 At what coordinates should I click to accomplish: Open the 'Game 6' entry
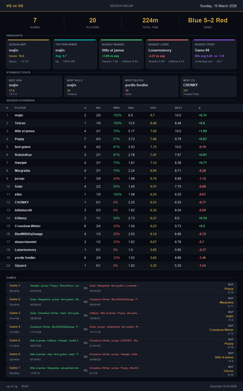pyautogui.click(x=121, y=357)
